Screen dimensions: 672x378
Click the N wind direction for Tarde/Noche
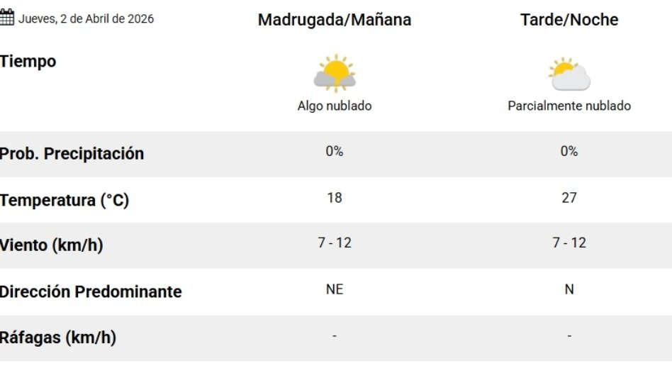tap(569, 289)
